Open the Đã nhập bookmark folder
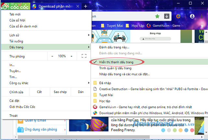Screen dimensions: 208x140 coord(105,83)
